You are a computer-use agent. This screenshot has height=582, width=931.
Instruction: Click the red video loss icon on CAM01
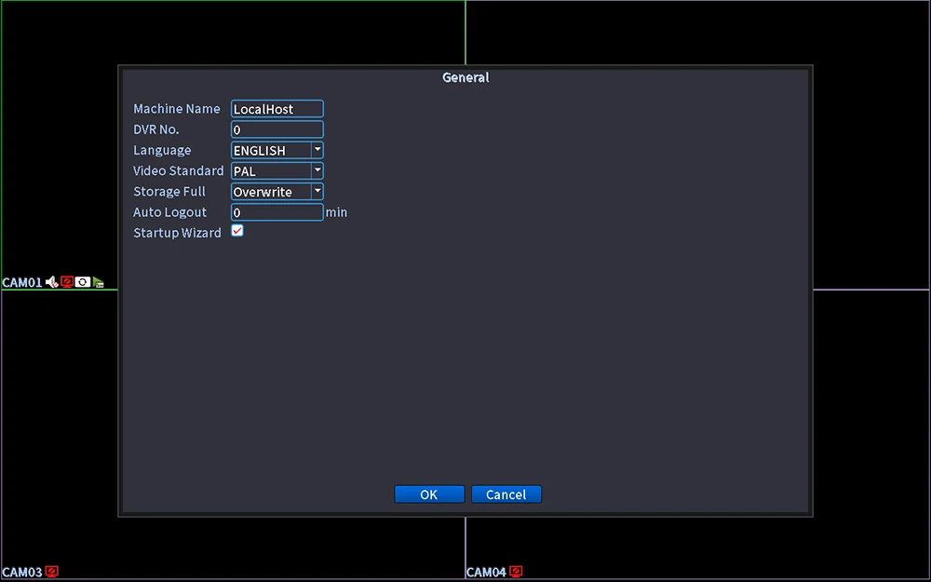pos(67,282)
